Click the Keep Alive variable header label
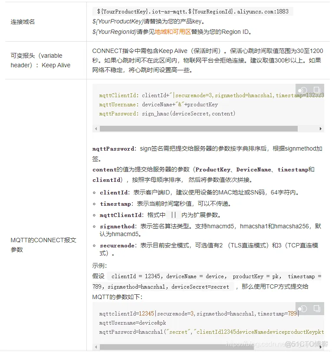The height and width of the screenshot is (352, 332). [x=40, y=60]
